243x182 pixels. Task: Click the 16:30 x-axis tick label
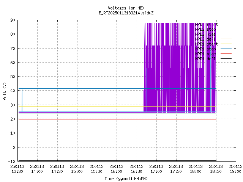(x=136, y=169)
